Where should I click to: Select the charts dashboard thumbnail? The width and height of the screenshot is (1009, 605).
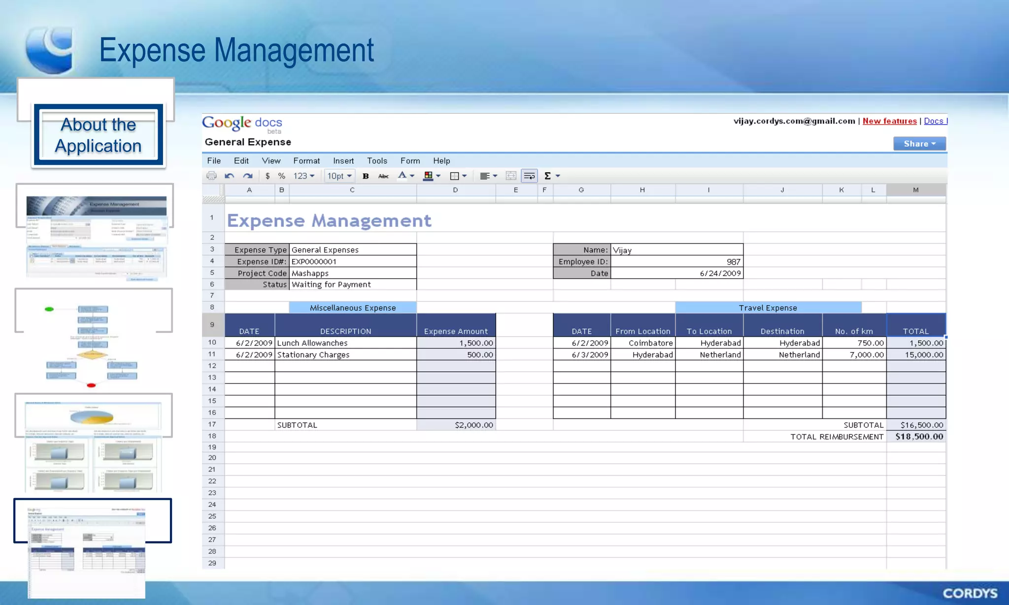point(93,447)
